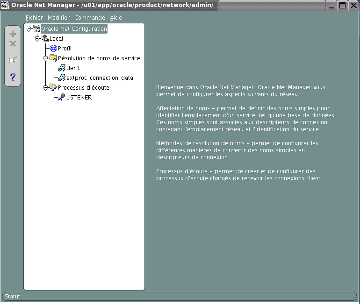Close the Oracle Net Manager window
Image resolution: width=360 pixels, height=304 pixels.
pos(353,5)
